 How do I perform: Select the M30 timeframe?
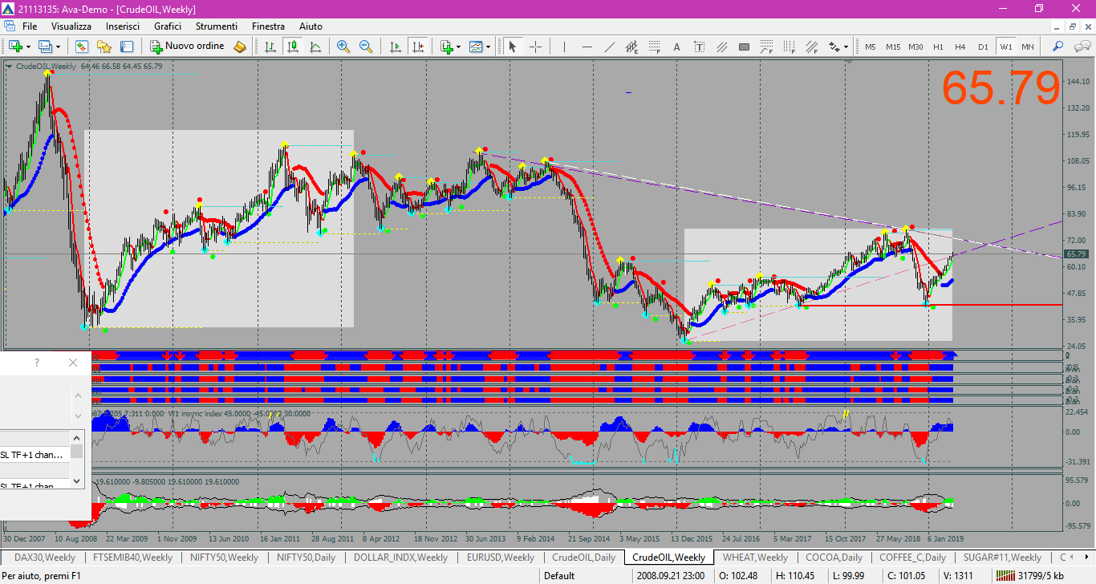[x=915, y=47]
